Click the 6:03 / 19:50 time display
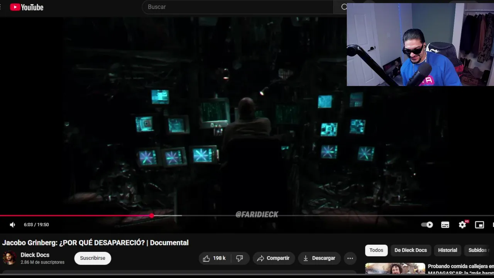The width and height of the screenshot is (494, 278). coord(36,225)
